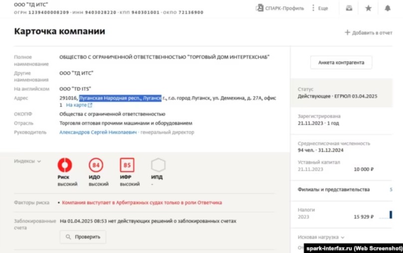Expand the Исковая нагрузка dropdown
This screenshot has width=403, height=253.
[342, 237]
